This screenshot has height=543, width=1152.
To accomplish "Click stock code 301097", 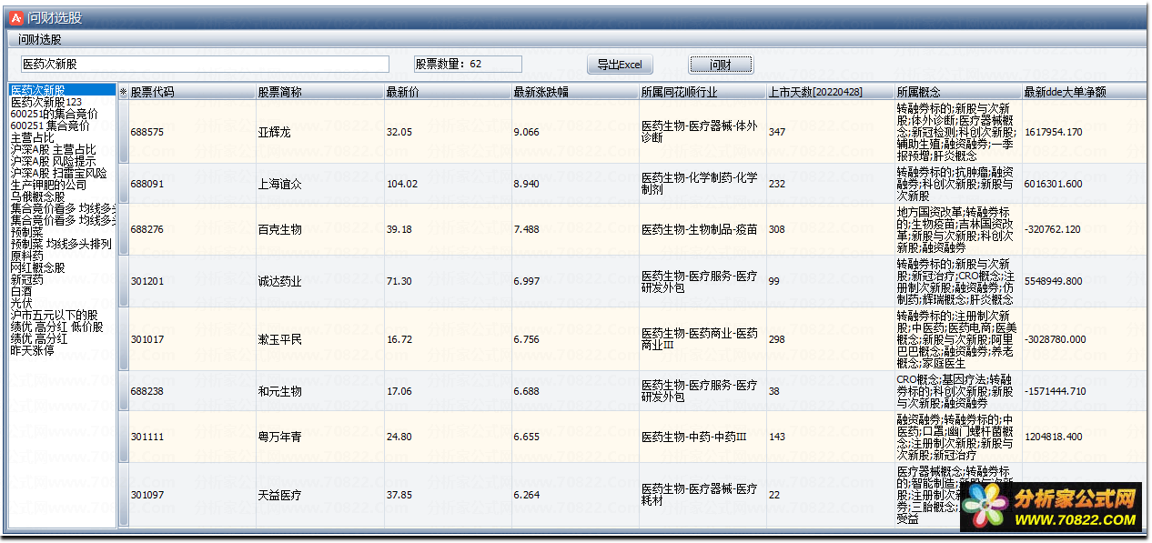I will [147, 495].
